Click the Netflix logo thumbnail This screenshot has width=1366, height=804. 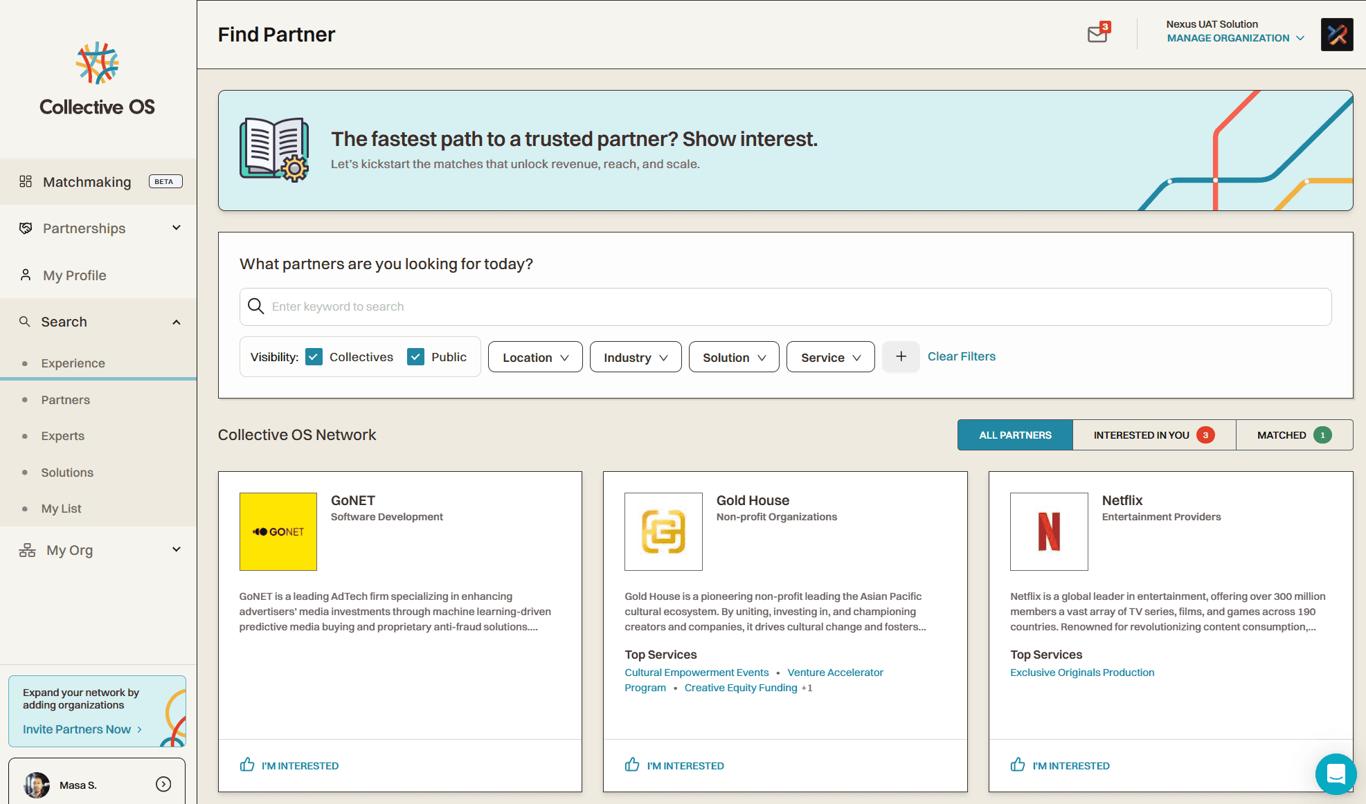click(1048, 531)
